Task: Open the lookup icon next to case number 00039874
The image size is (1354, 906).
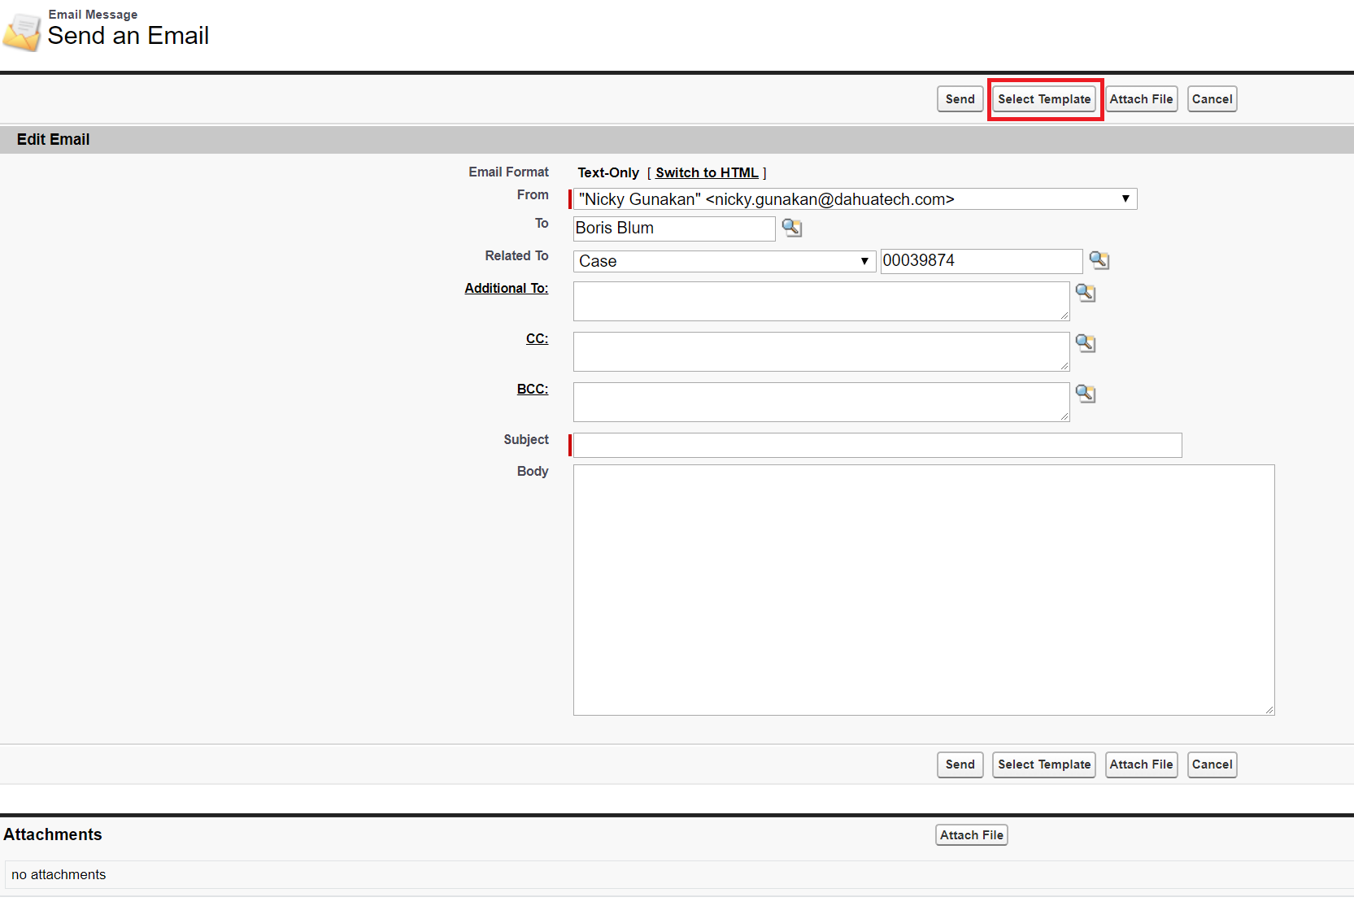Action: point(1099,260)
